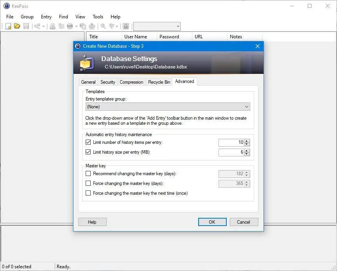Open the File menu
The width and height of the screenshot is (337, 271).
pos(10,17)
